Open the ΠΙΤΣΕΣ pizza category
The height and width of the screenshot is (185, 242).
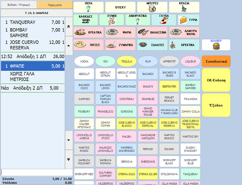coord(88,45)
